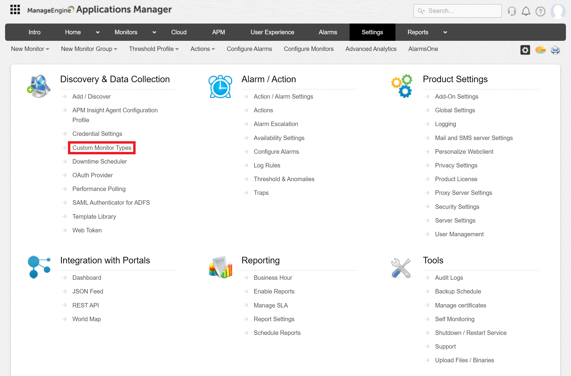Image resolution: width=571 pixels, height=376 pixels.
Task: Click the Product Settings gears icon
Action: pos(401,86)
